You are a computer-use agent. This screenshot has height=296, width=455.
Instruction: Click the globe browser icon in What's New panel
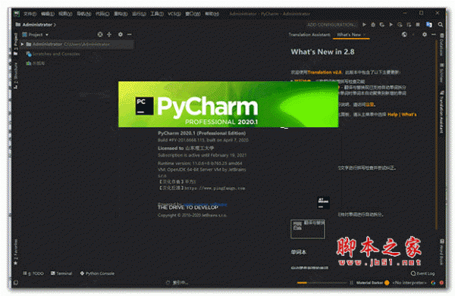(404, 35)
